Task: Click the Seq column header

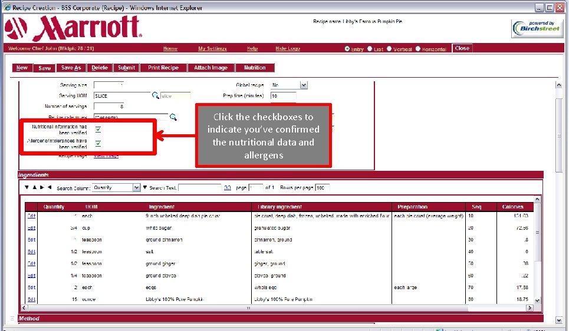Action: coord(476,207)
